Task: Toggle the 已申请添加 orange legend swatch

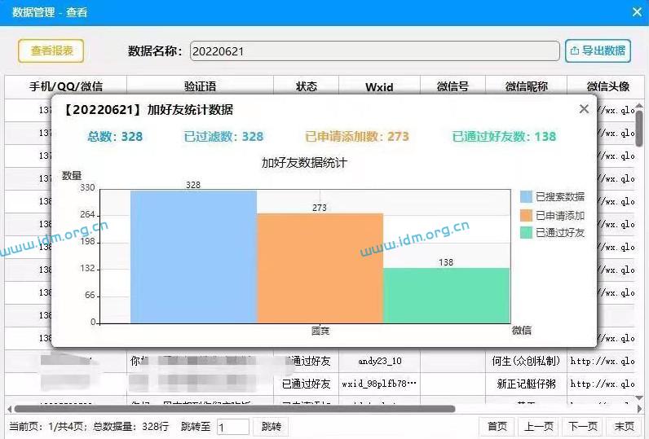Action: (x=526, y=215)
